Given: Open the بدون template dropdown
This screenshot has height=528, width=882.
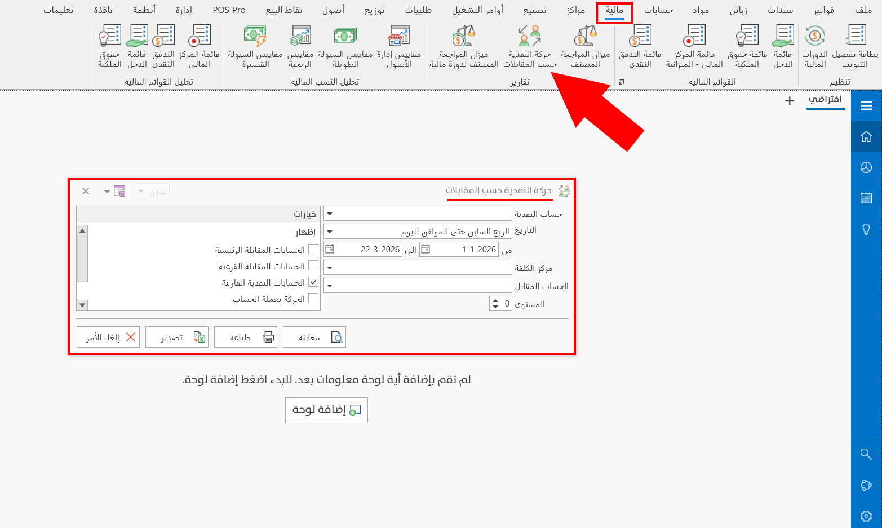Looking at the screenshot, I should tap(152, 192).
